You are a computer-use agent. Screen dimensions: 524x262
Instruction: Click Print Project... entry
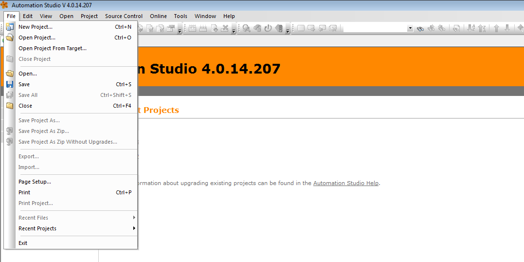point(71,203)
